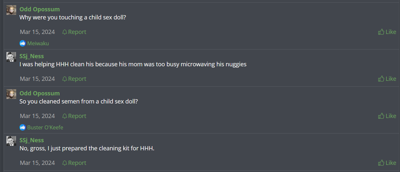The width and height of the screenshot is (400, 172).
Task: Open Meiwaku's profile from the reactions
Action: click(x=38, y=43)
